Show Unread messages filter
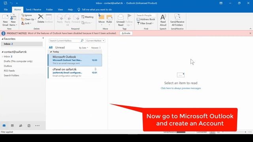Viewport: 253px width, 142px height. point(60,47)
